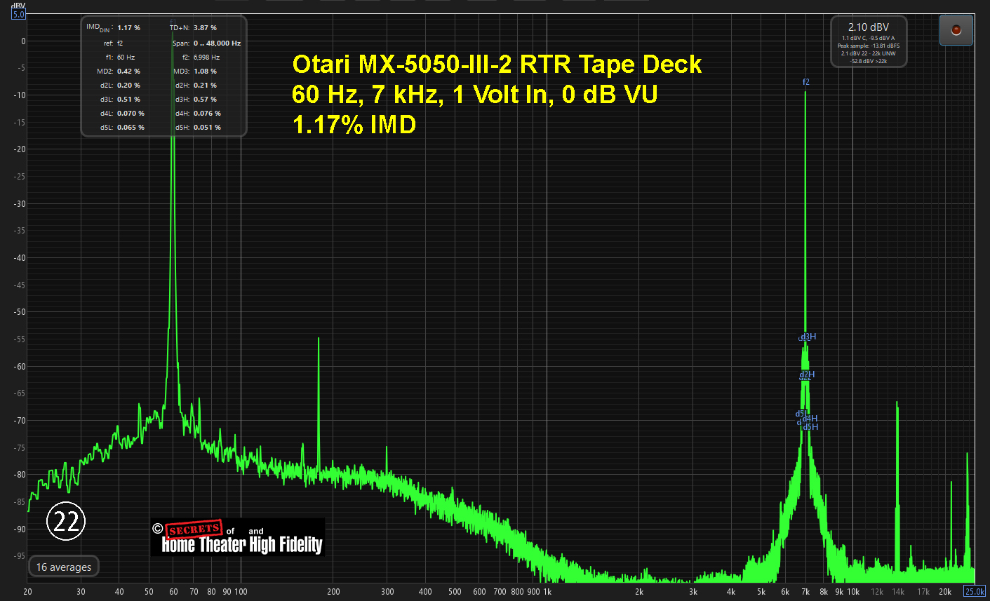Select the d5H 0.051 % value
Screen dimensions: 990x601
click(207, 128)
